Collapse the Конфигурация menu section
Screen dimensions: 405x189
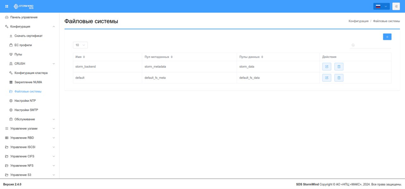pyautogui.click(x=30, y=27)
